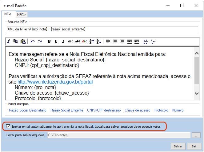This screenshot has height=152, width=204.
Task: Open the www.nfe.fazenda.gov.br portal link
Action: pos(55,82)
